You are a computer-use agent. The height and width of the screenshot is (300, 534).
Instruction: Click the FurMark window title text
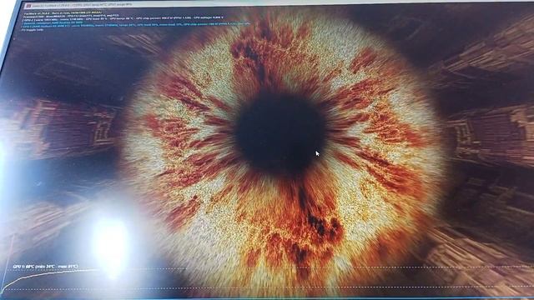point(82,6)
